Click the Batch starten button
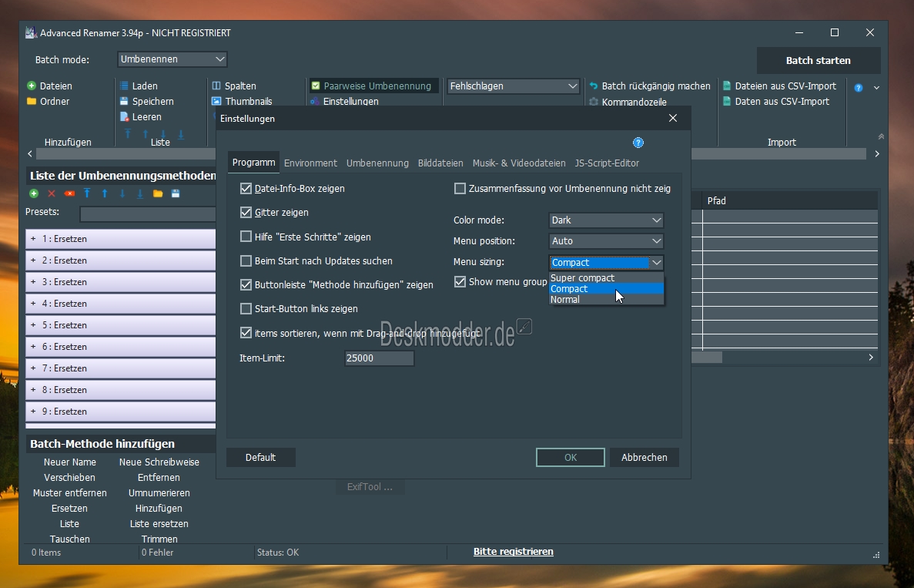 pyautogui.click(x=819, y=61)
